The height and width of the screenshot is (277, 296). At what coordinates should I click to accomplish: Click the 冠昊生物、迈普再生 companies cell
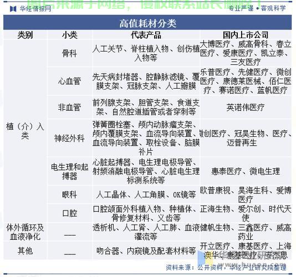tap(246, 138)
